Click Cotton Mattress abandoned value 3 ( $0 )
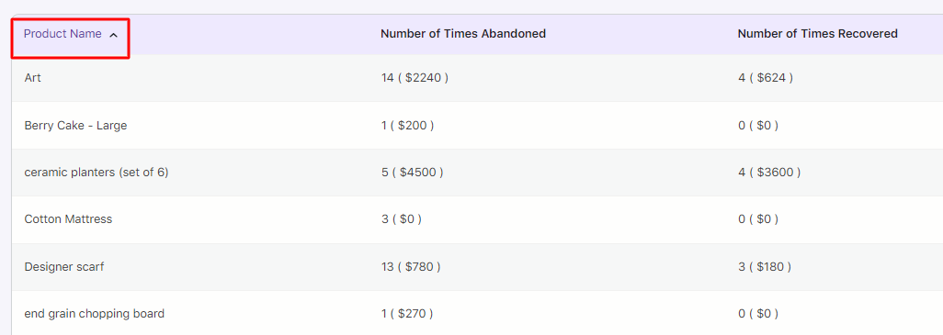 [401, 219]
